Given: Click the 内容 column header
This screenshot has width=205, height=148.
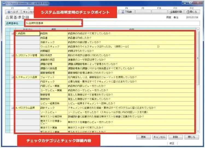Looking at the screenshot, I should click(x=131, y=29).
